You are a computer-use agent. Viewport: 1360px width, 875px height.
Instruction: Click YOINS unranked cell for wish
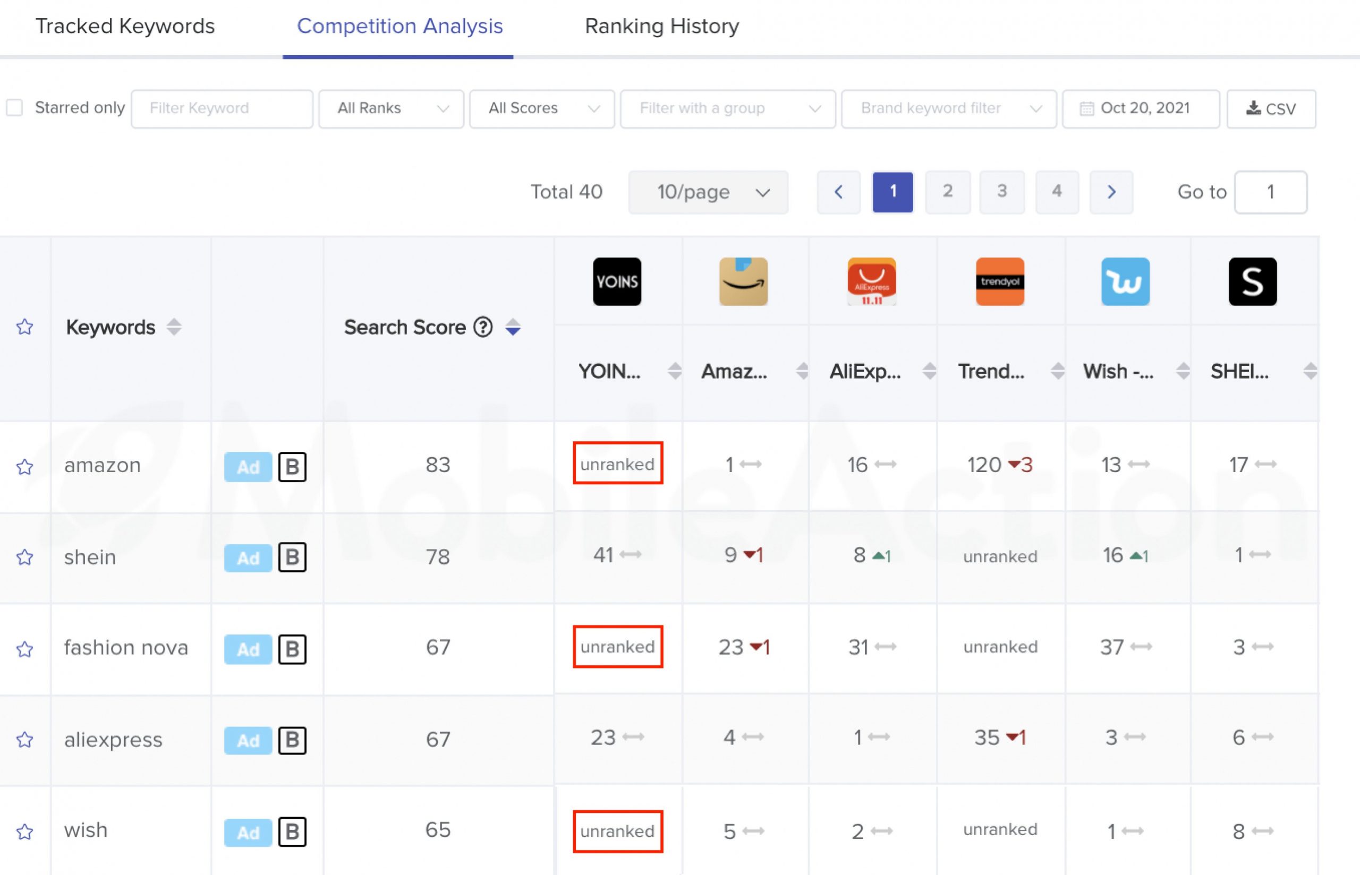(618, 831)
